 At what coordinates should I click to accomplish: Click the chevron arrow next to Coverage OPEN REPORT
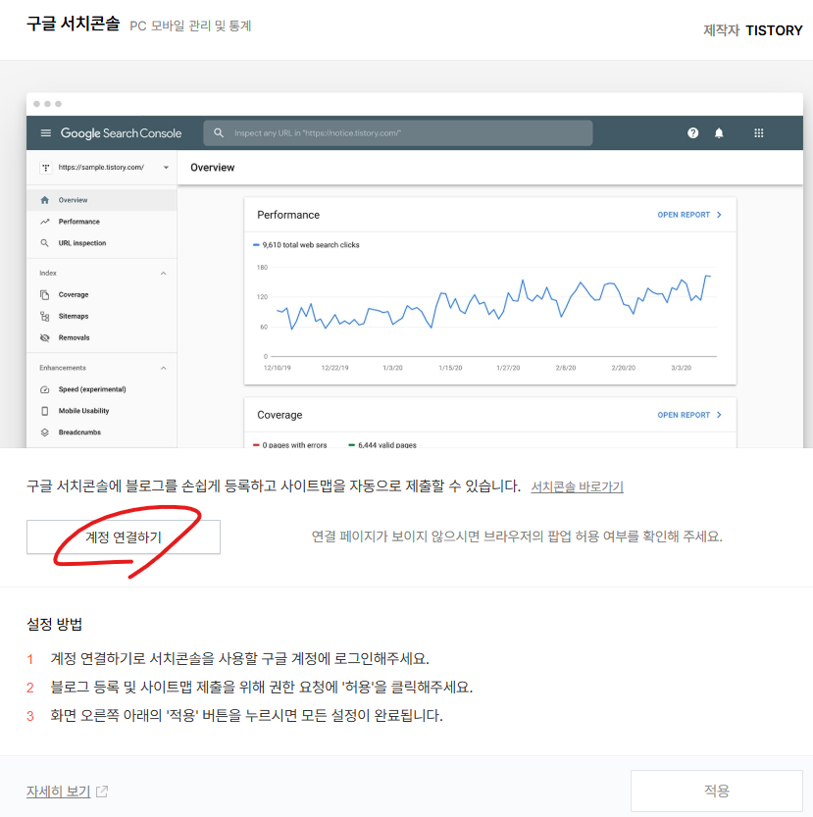pyautogui.click(x=719, y=415)
